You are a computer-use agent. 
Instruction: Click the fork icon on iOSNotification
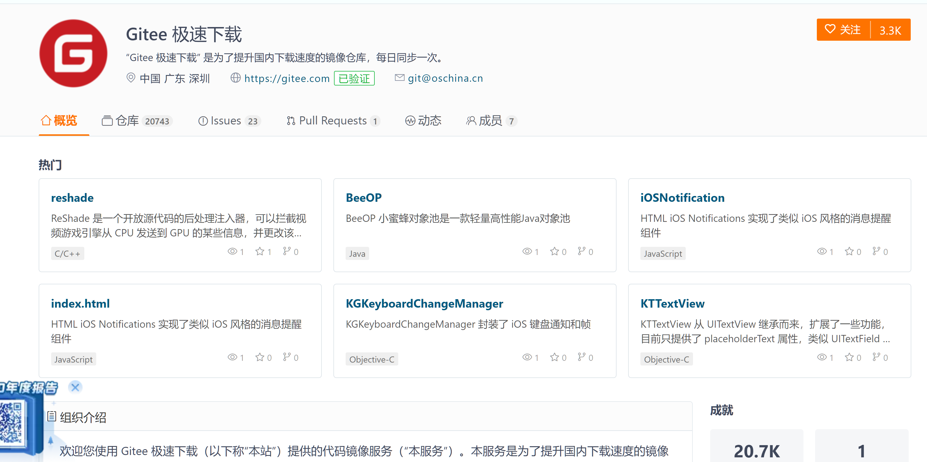pyautogui.click(x=876, y=251)
